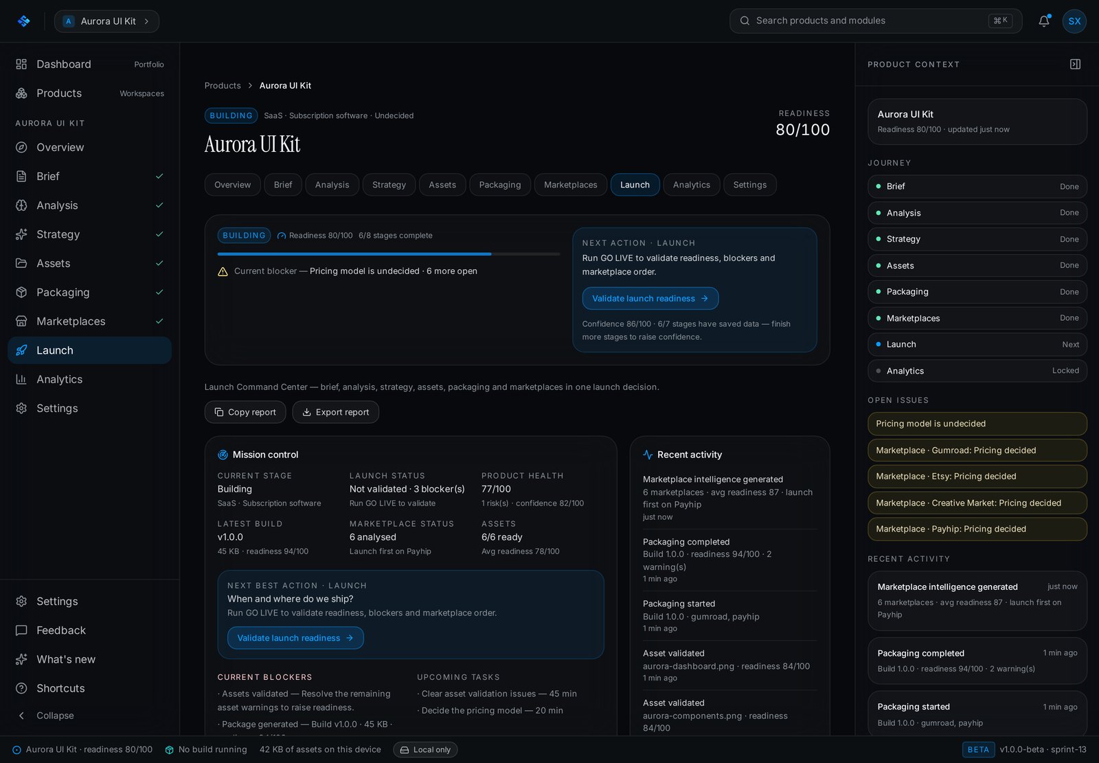Click the Products cubes icon in sidebar
The height and width of the screenshot is (763, 1099).
tap(21, 93)
